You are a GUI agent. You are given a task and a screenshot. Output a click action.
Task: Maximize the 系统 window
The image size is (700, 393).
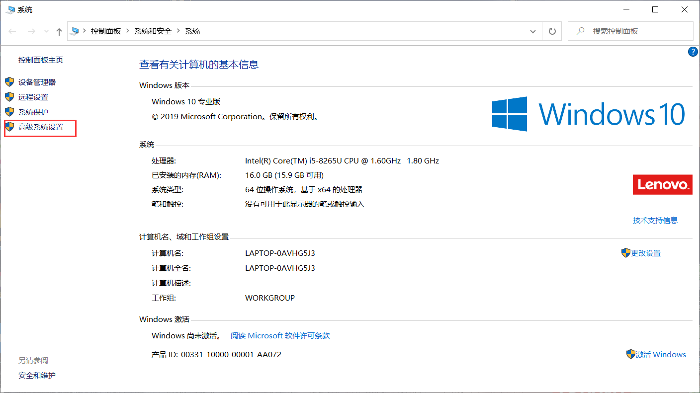[655, 9]
